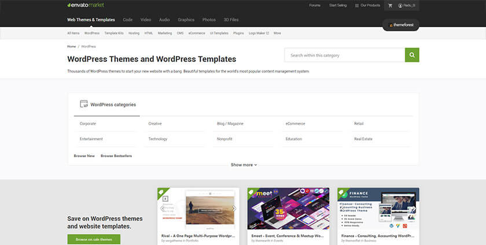Open the More menu in subnavigation
This screenshot has height=245, width=486.
(x=277, y=33)
